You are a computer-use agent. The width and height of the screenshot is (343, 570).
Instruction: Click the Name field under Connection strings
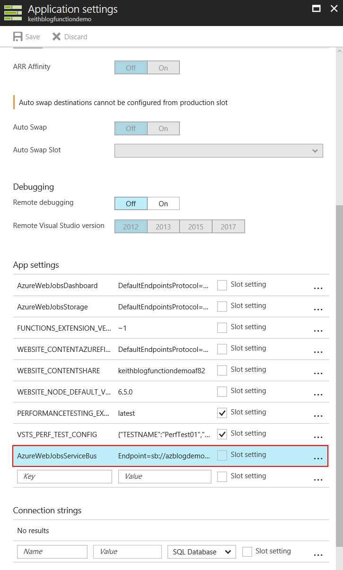(x=52, y=552)
